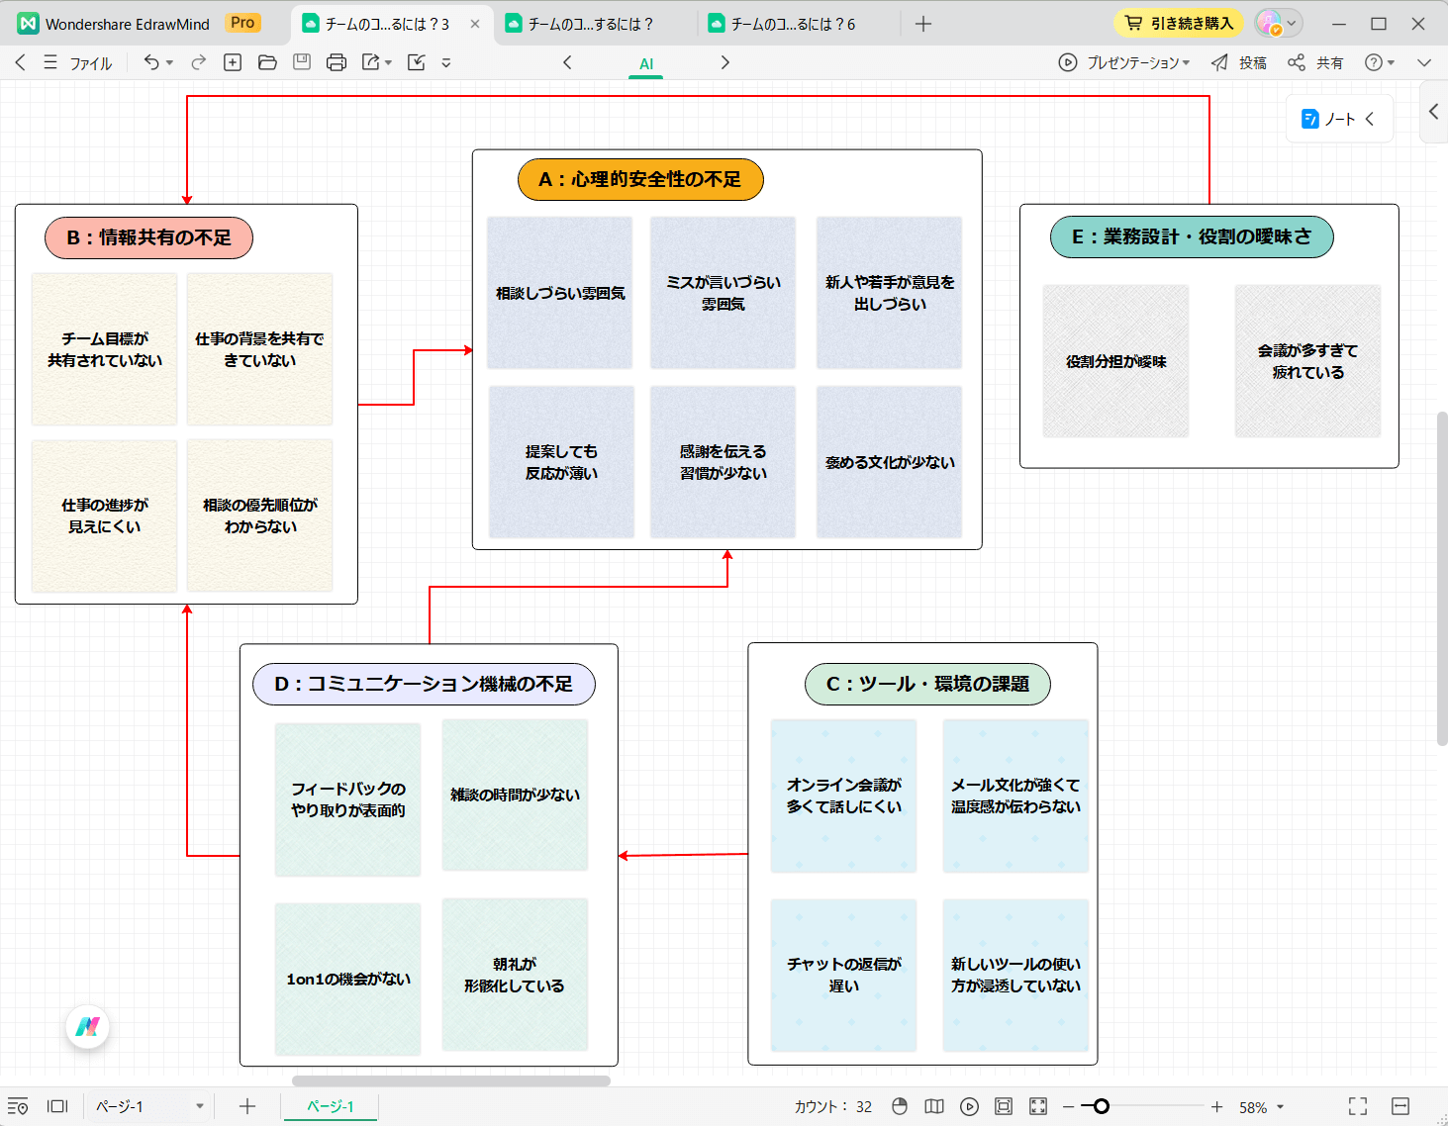Toggle the right side panel arrow
The width and height of the screenshot is (1448, 1126).
click(x=1433, y=112)
